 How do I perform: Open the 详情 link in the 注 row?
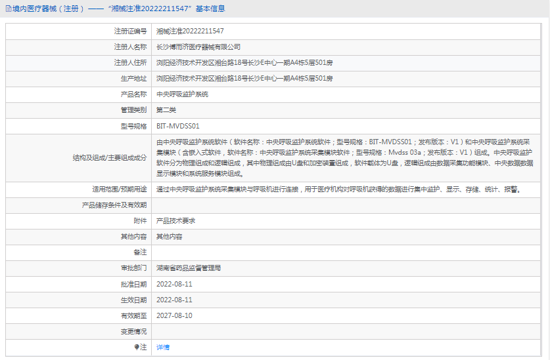pos(163,347)
